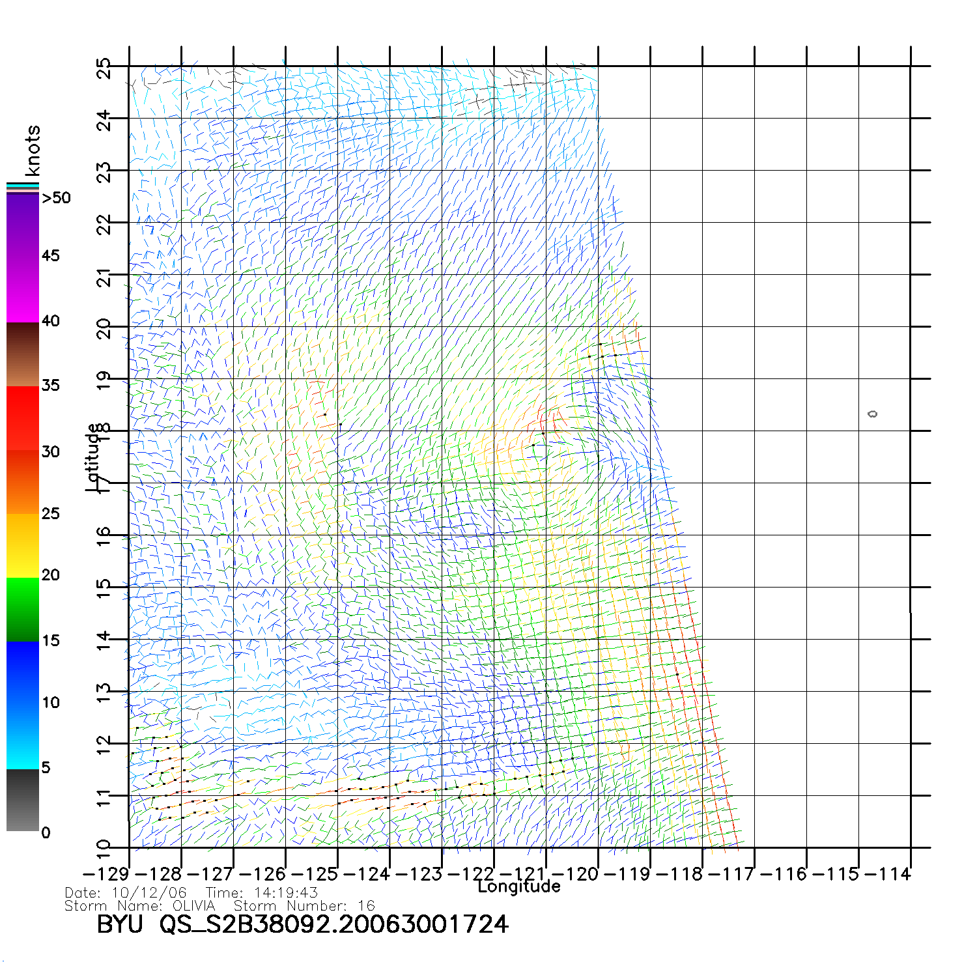The width and height of the screenshot is (977, 964).
Task: Click the 'Time: 14:19:43' text
Action: click(x=261, y=893)
